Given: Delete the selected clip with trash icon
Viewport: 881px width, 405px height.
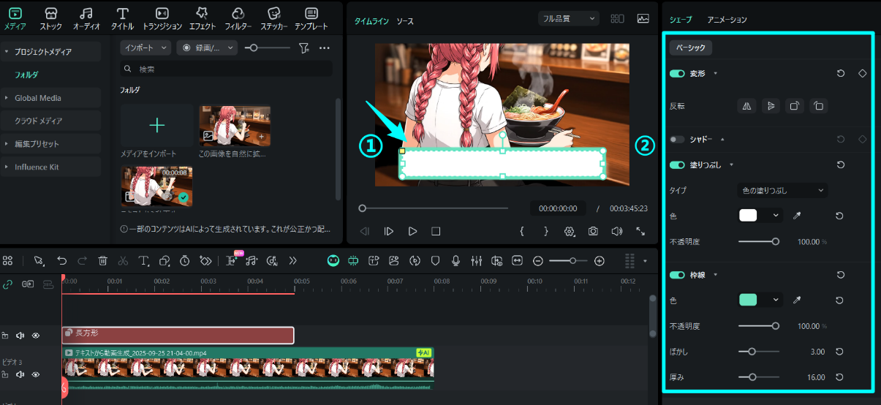Looking at the screenshot, I should tap(103, 261).
